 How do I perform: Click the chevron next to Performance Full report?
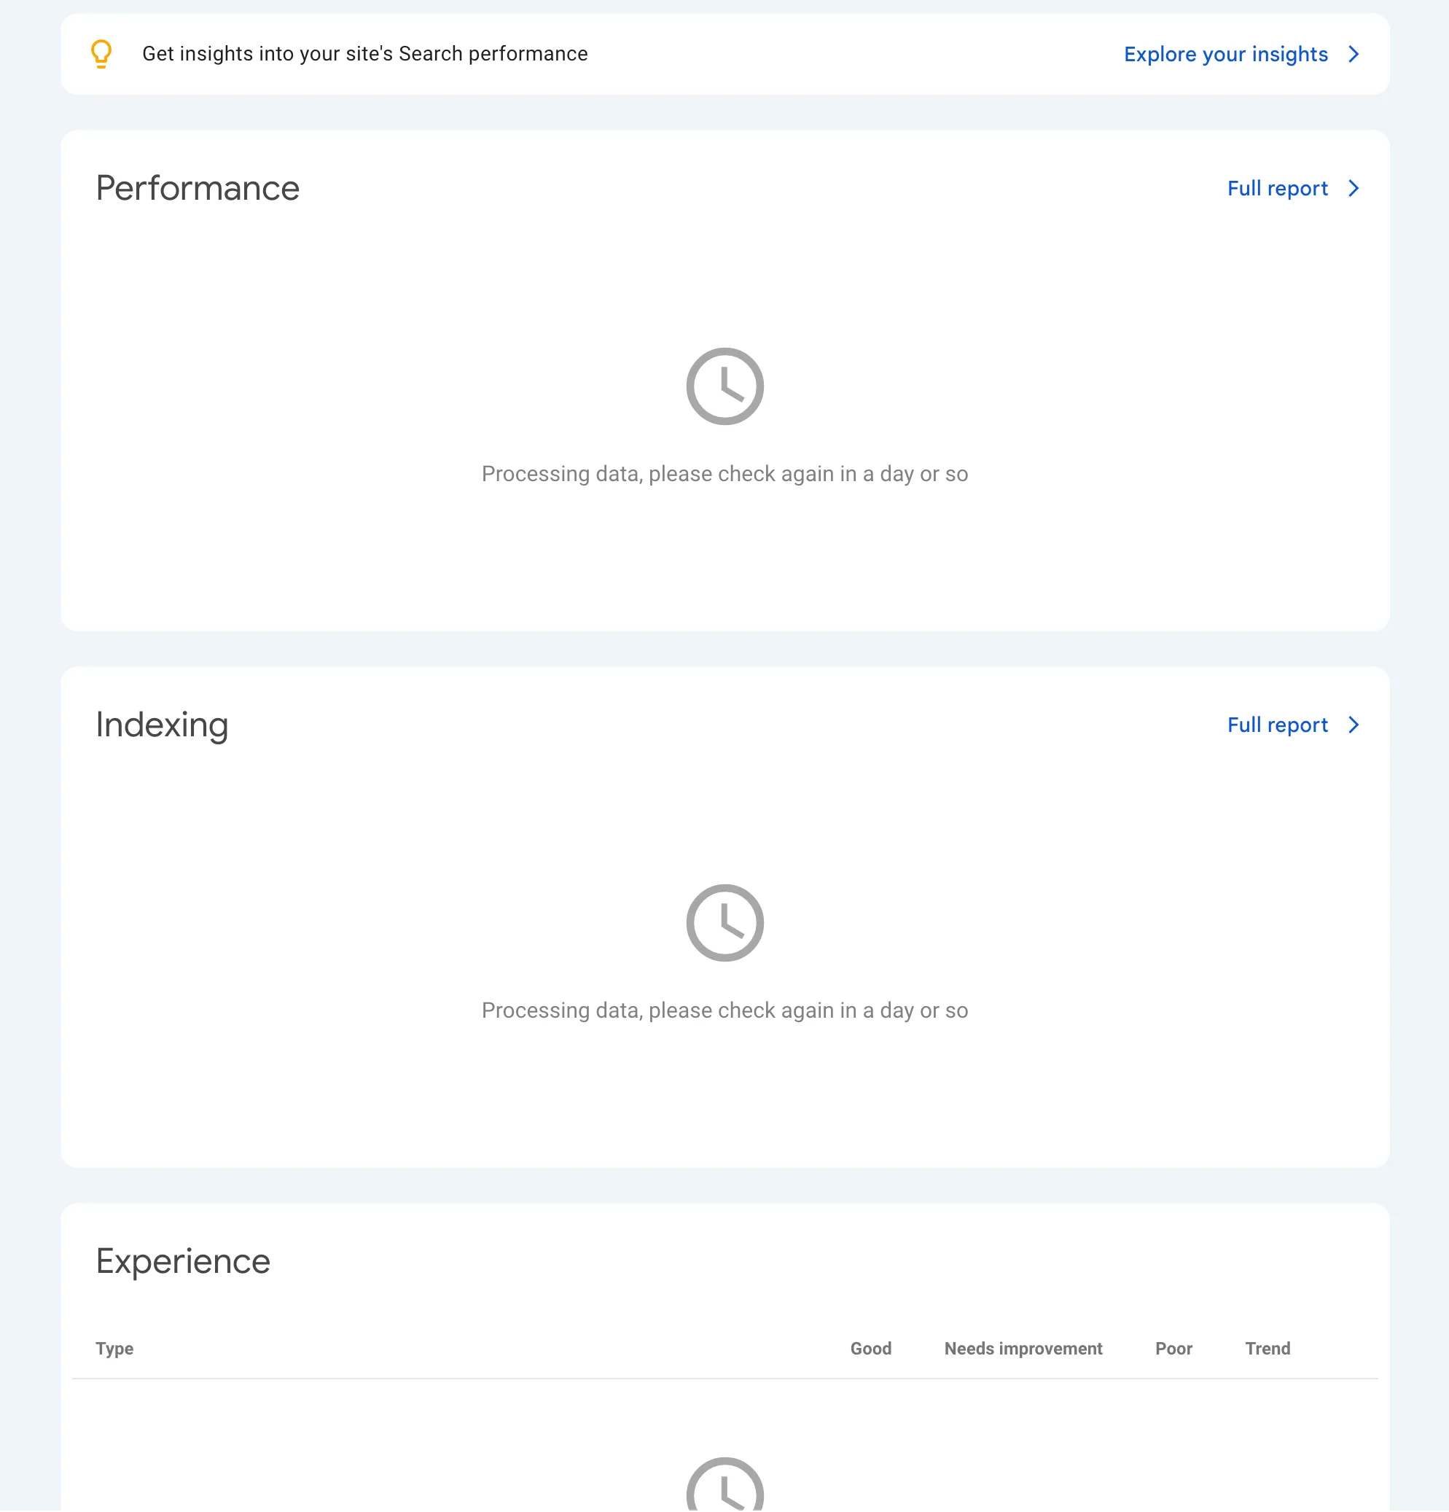pos(1354,188)
